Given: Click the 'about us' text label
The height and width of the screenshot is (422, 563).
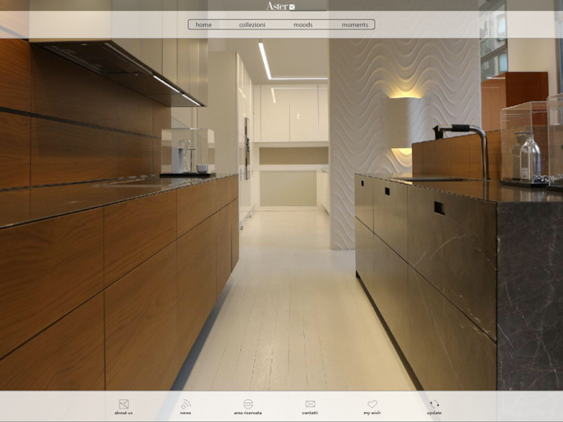Looking at the screenshot, I should tap(123, 413).
